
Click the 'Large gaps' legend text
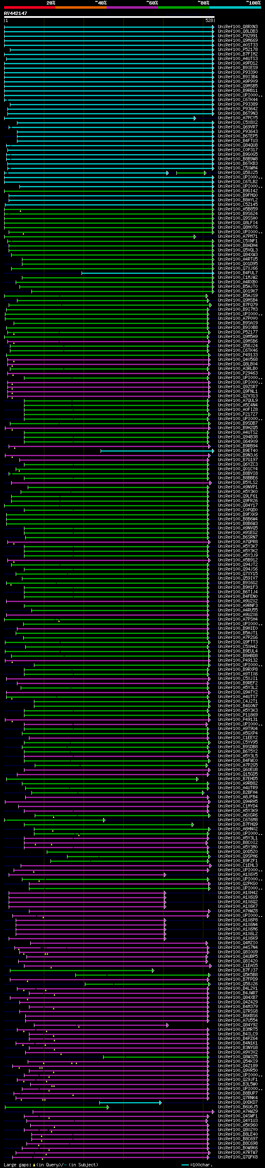click(17, 1165)
